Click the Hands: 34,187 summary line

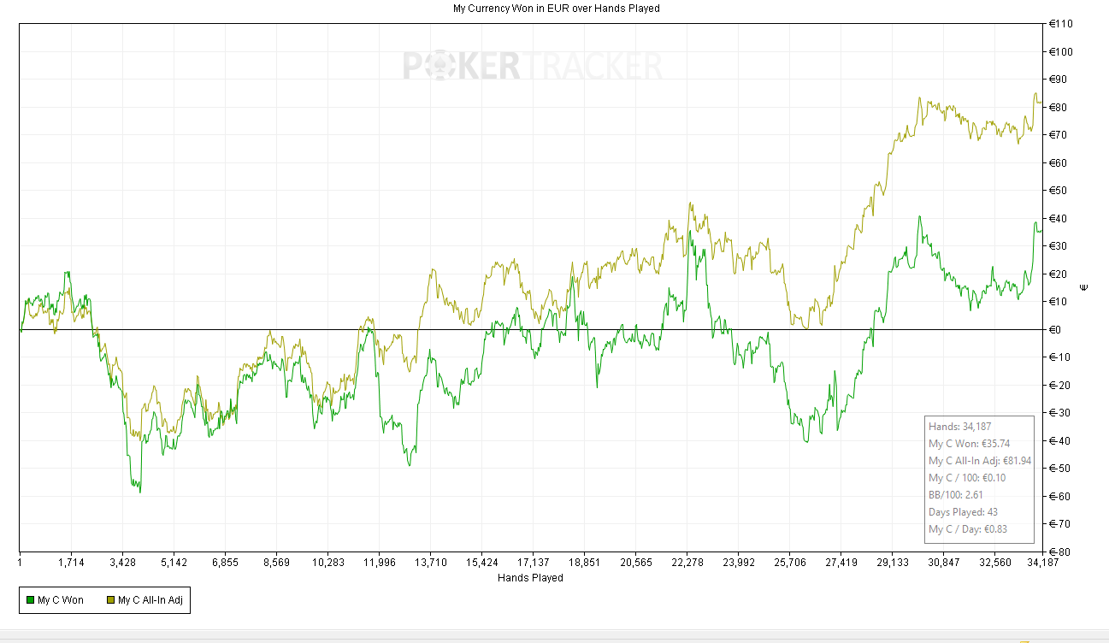[x=960, y=427]
